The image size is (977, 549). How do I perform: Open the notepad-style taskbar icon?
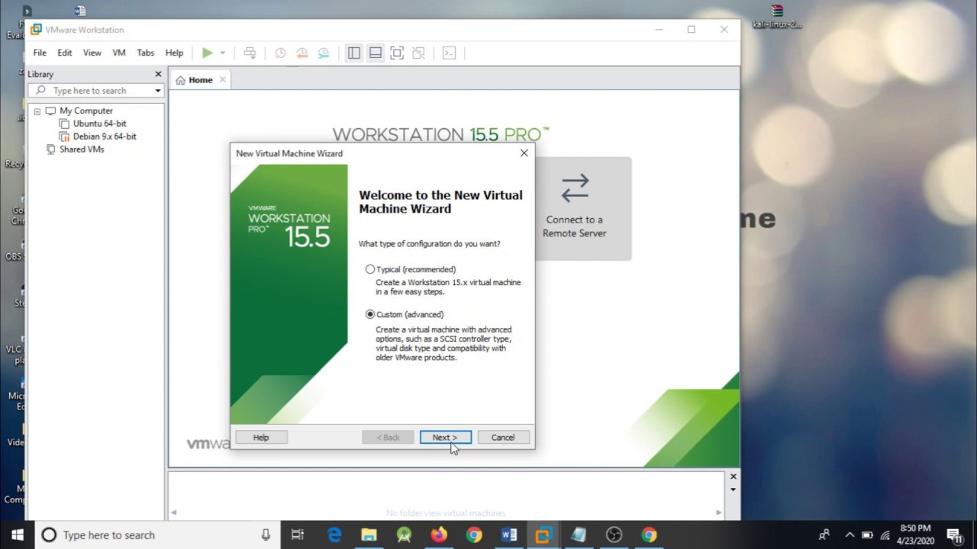coord(579,535)
